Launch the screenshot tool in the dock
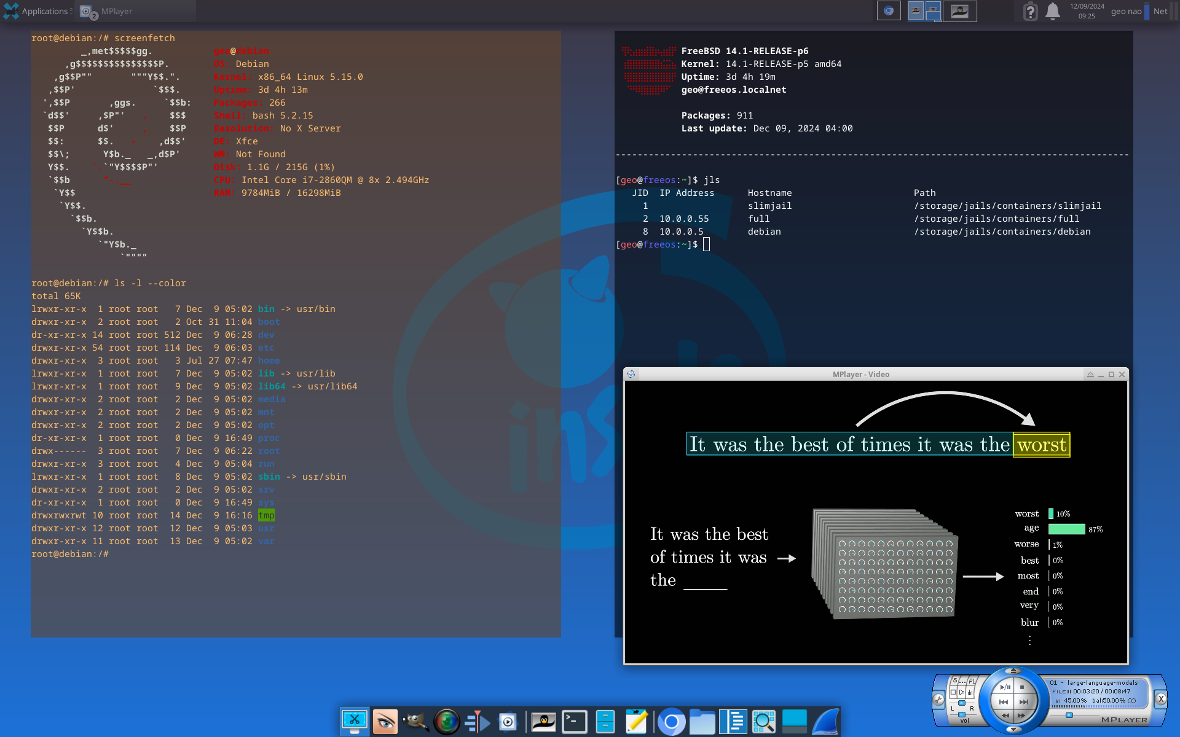The height and width of the screenshot is (737, 1180). [355, 722]
